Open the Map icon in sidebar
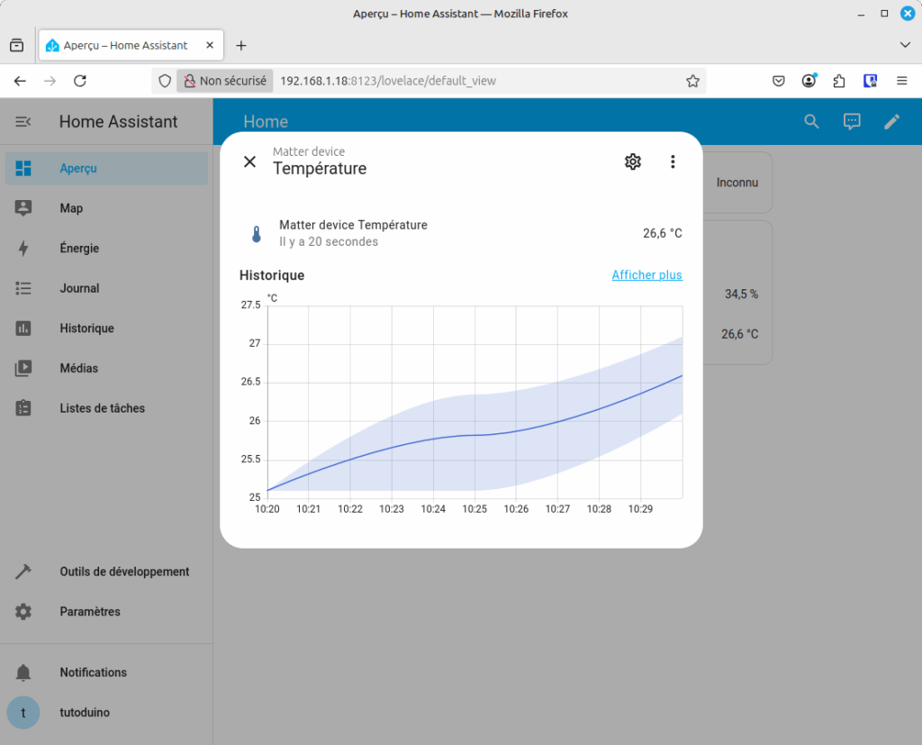This screenshot has width=922, height=745. point(23,208)
